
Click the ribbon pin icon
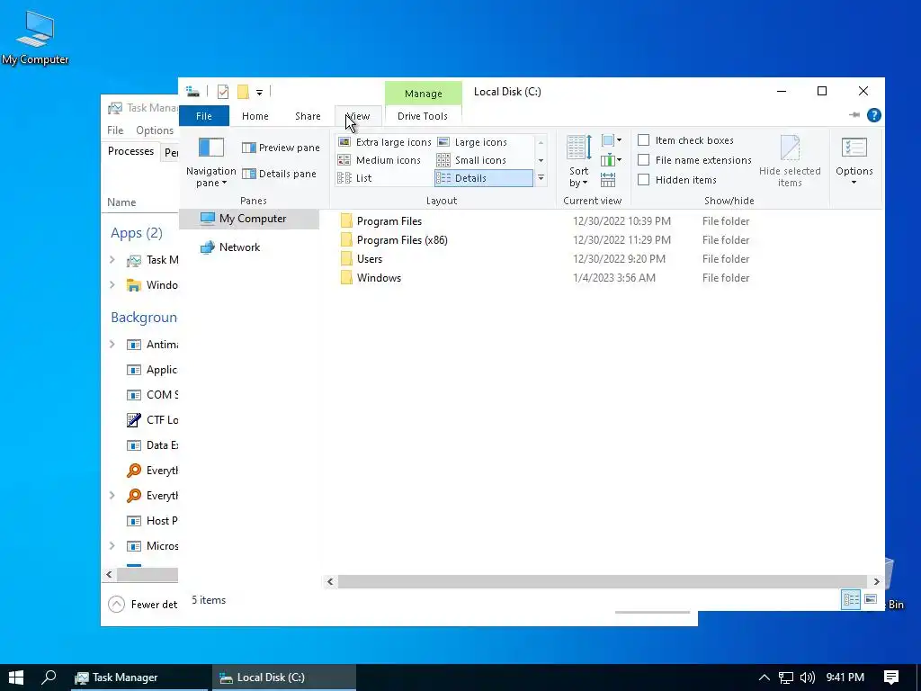coord(854,115)
